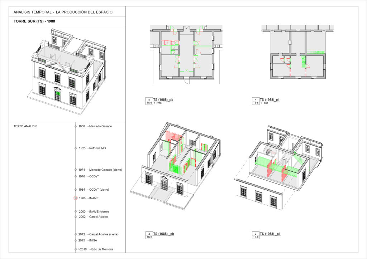Click the 1925 Reforma MG timeline entry
367x259 pixels.
[x=92, y=148]
